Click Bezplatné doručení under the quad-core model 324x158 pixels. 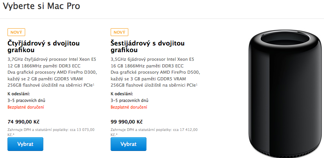pos(26,107)
